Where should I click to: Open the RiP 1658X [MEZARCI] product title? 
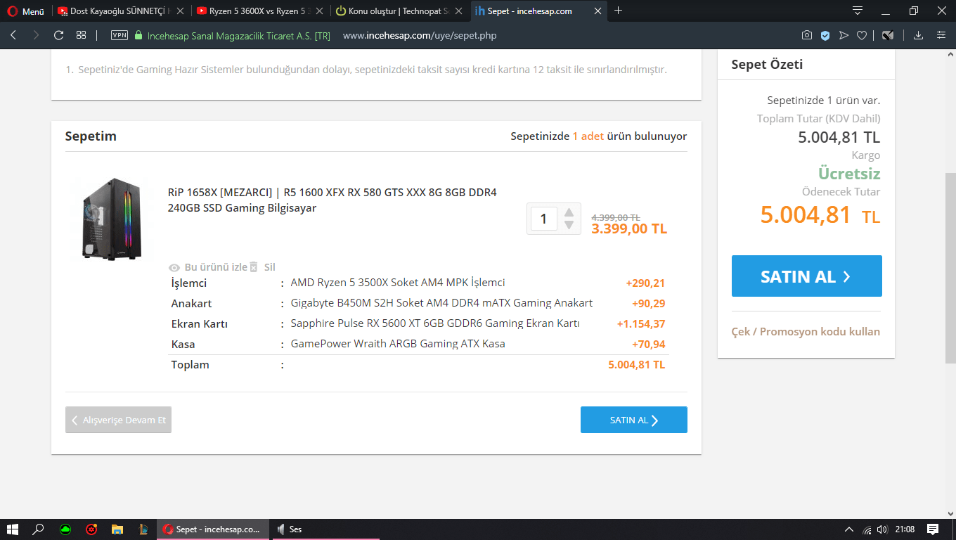pos(332,200)
